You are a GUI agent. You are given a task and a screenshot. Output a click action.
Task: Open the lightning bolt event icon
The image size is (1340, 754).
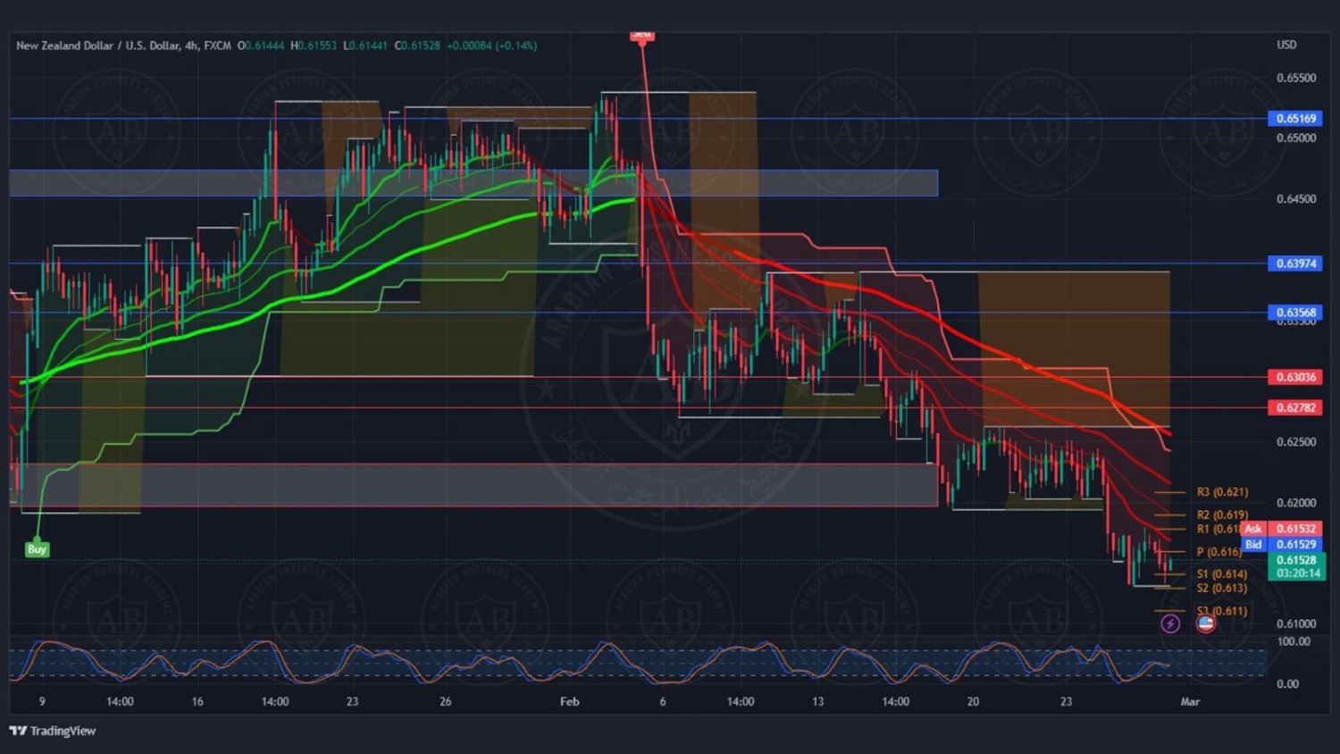(x=1170, y=624)
